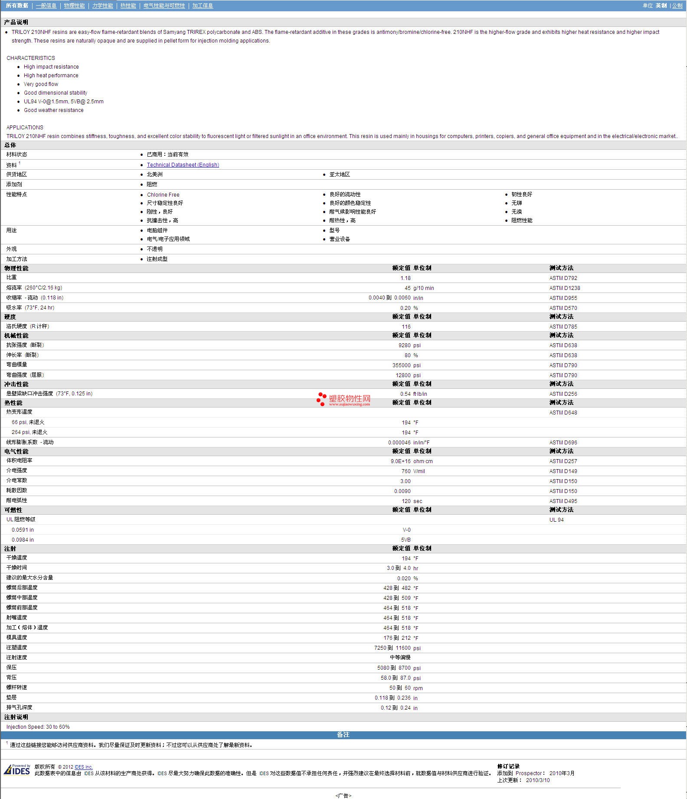
Task: Click the 抗张强度 value 9280
Action: [405, 345]
